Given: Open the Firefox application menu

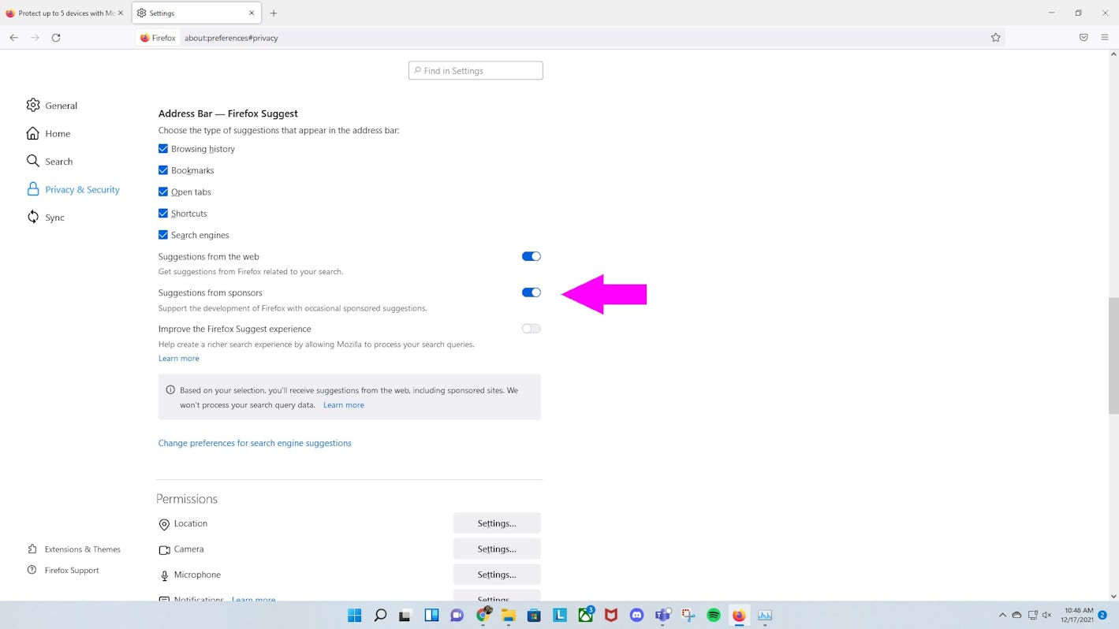Looking at the screenshot, I should coord(1106,37).
